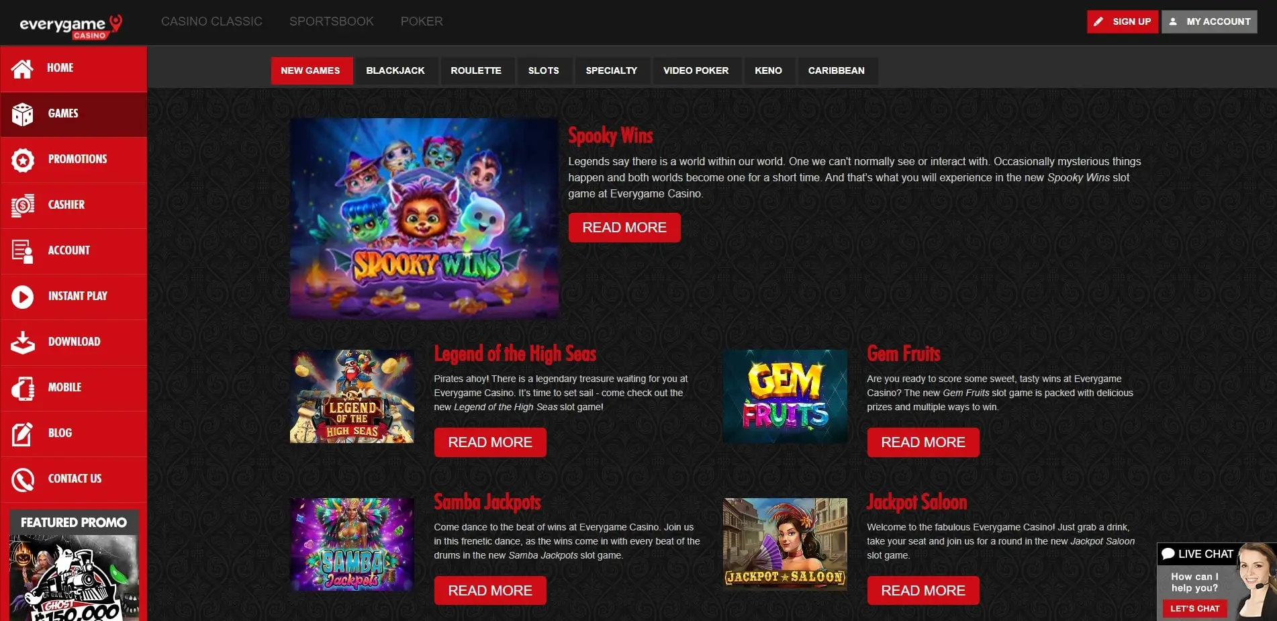Open the Caribbean games tab
This screenshot has height=621, width=1277.
[x=837, y=70]
